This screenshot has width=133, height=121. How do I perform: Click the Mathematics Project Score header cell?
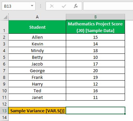95,27
